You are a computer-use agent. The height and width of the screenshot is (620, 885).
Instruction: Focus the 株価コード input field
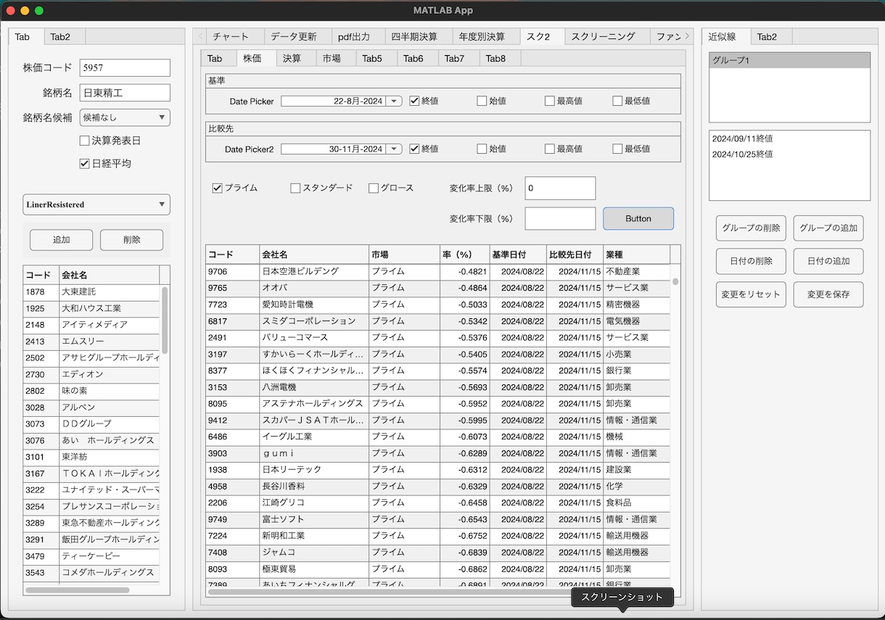point(125,67)
